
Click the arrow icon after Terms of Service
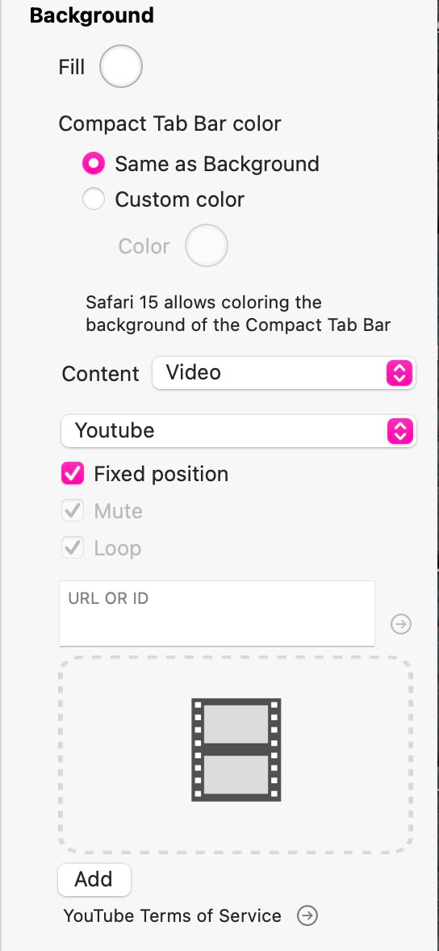[x=307, y=915]
